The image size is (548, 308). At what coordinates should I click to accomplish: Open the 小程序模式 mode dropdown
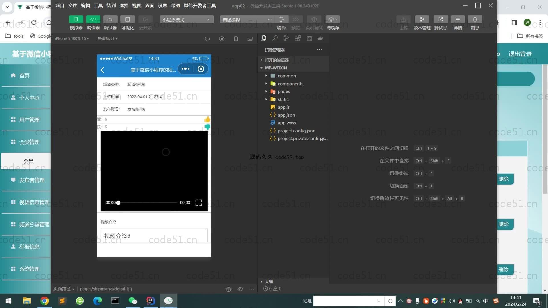click(187, 19)
